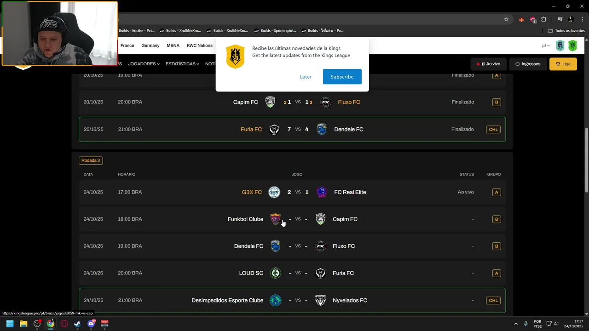Open the Ao vivo live stream button

point(488,64)
